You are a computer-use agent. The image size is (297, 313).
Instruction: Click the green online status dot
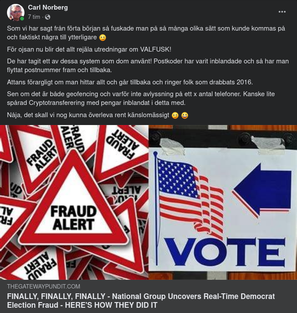tap(22, 18)
